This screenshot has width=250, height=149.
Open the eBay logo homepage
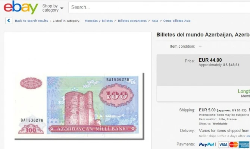pyautogui.click(x=21, y=7)
